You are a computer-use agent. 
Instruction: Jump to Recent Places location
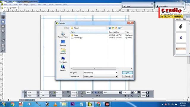[x=63, y=35]
